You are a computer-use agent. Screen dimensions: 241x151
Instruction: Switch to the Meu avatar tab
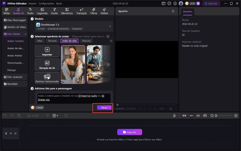[x=40, y=41]
